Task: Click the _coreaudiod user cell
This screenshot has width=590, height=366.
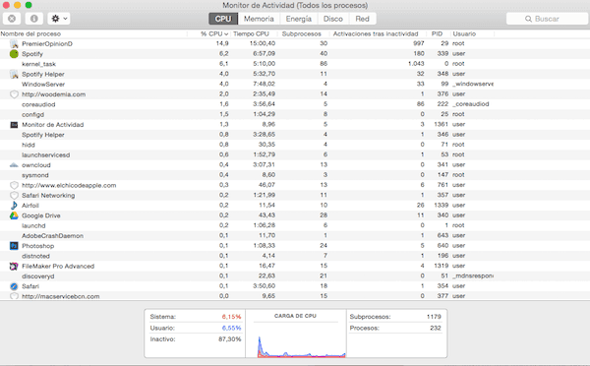Action: (471, 104)
